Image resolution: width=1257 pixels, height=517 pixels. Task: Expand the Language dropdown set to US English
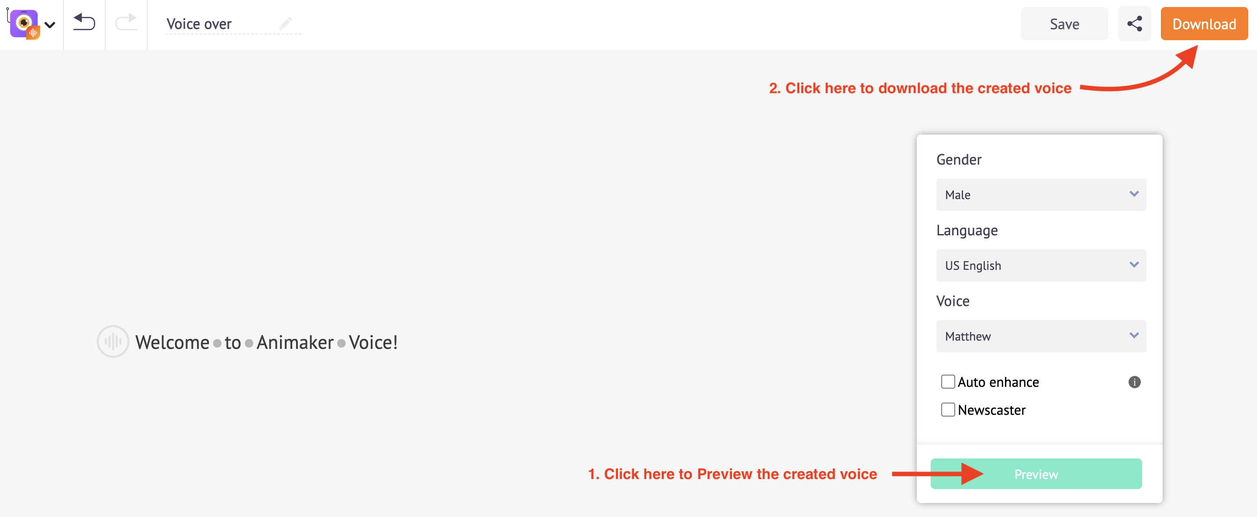(1041, 265)
